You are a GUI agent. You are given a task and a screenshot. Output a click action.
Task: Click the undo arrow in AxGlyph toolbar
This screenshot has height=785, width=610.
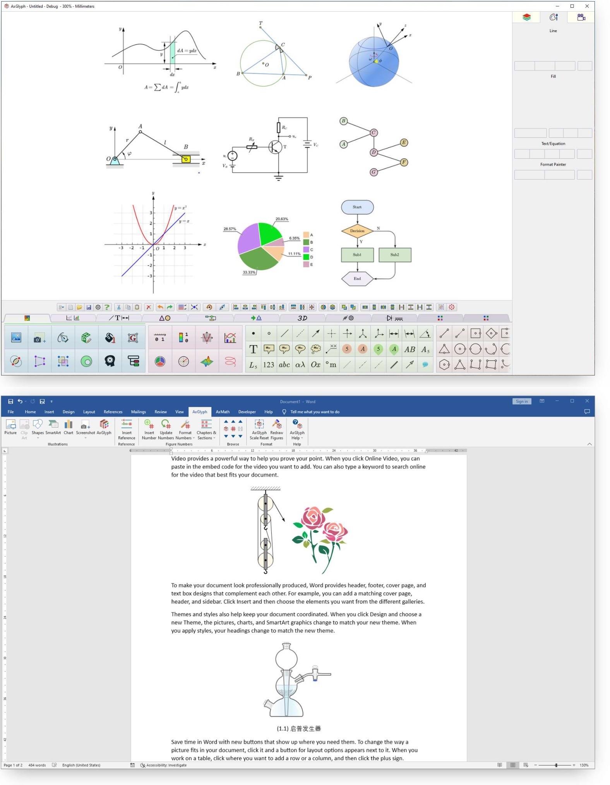tap(160, 307)
